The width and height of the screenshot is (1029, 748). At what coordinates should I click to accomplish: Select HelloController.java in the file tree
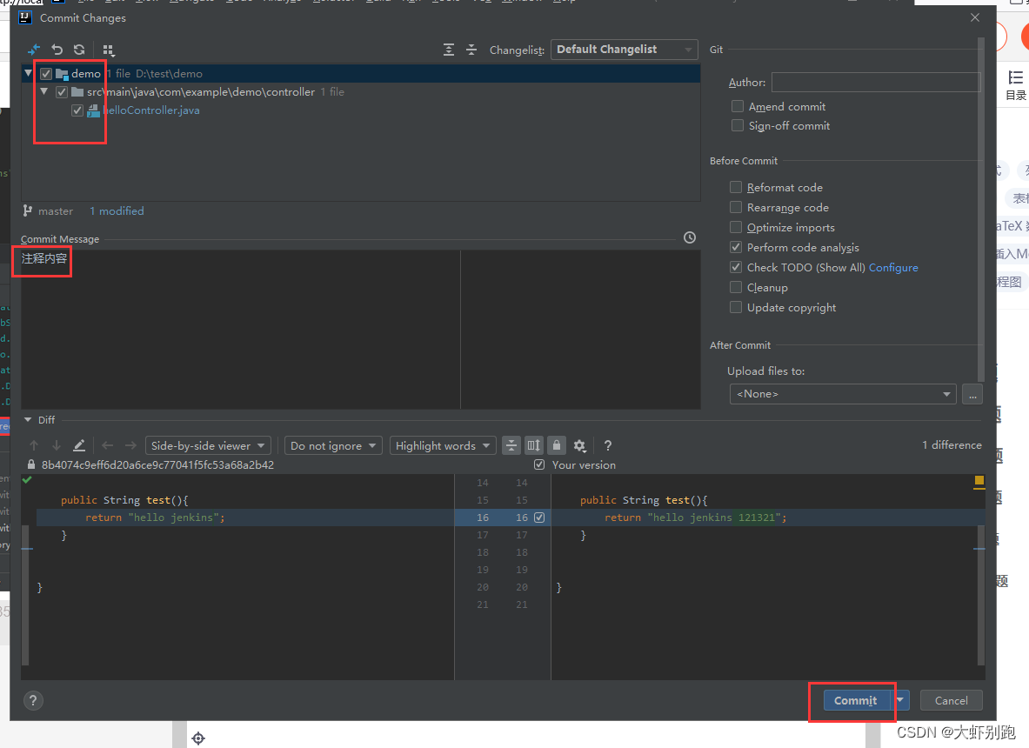click(x=151, y=110)
